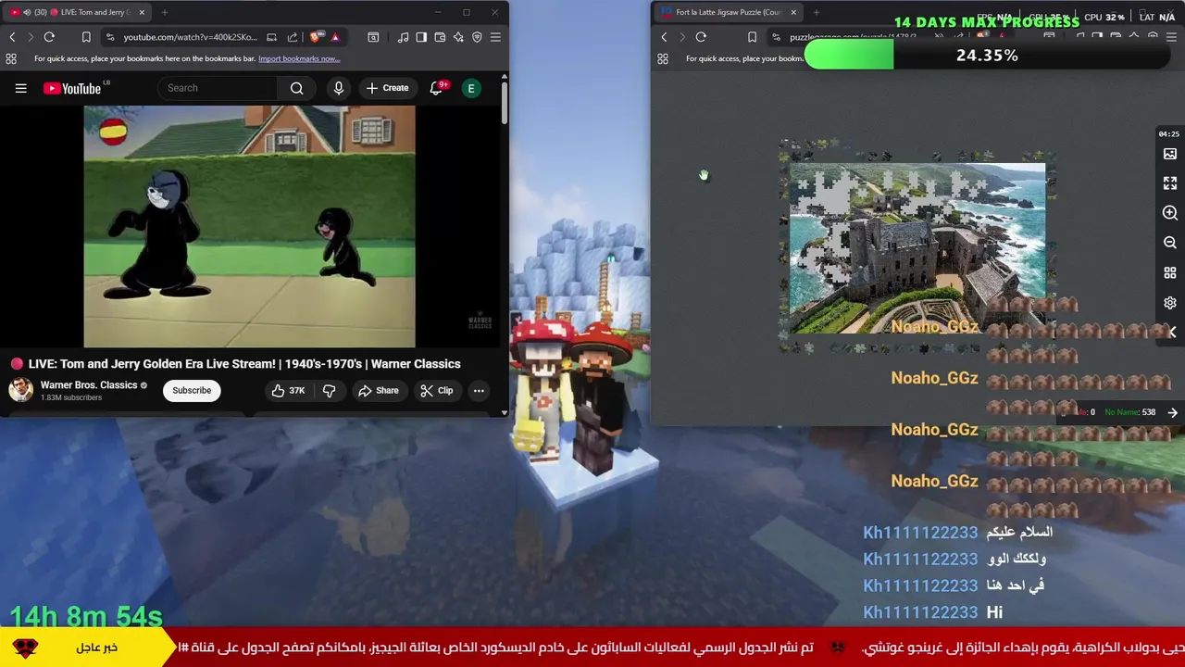Zoom out on the puzzle
1185x667 pixels.
[1170, 243]
